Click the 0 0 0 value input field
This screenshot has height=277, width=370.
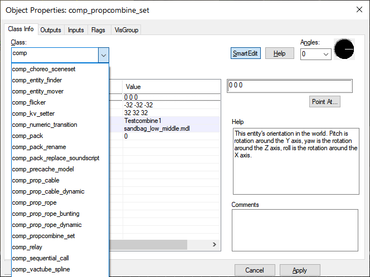tap(290, 86)
